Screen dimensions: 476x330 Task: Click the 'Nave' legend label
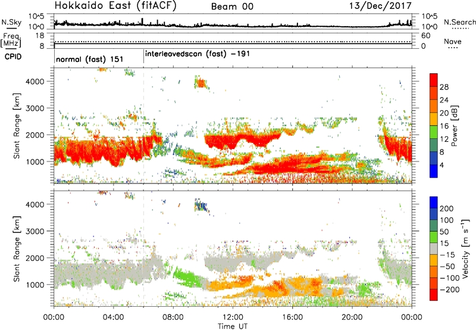point(452,42)
